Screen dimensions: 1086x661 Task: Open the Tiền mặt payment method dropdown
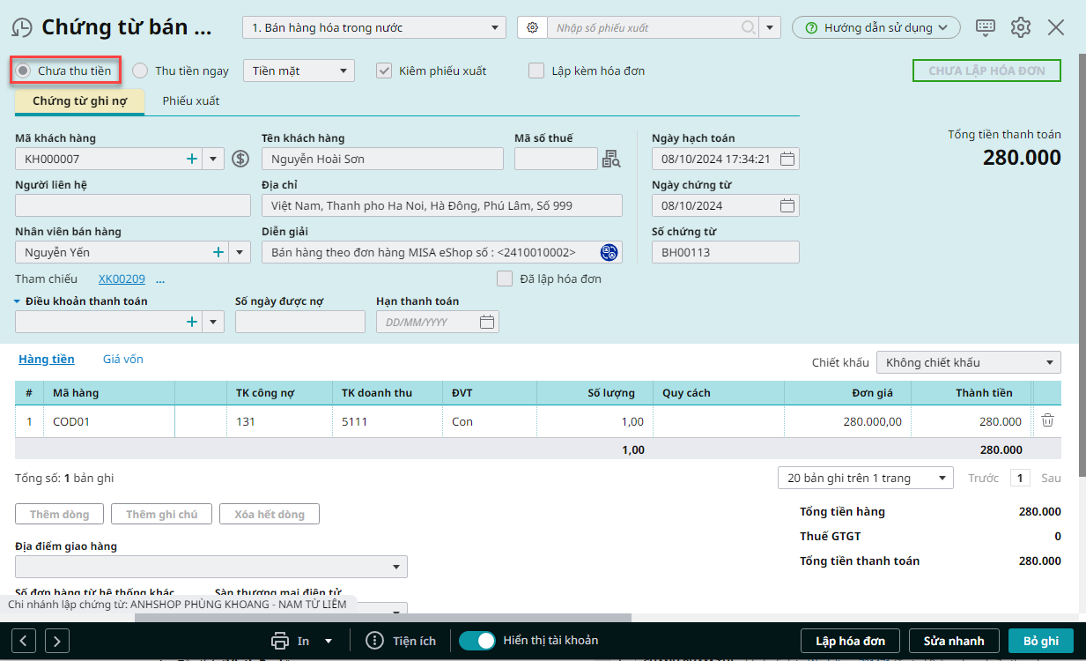pos(299,71)
